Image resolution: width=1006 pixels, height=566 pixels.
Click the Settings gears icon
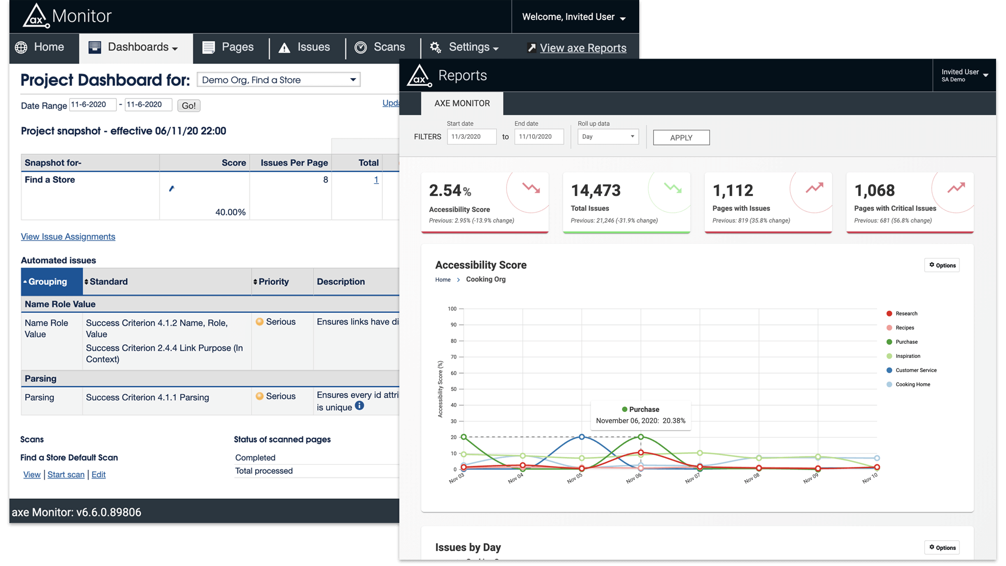coord(435,47)
